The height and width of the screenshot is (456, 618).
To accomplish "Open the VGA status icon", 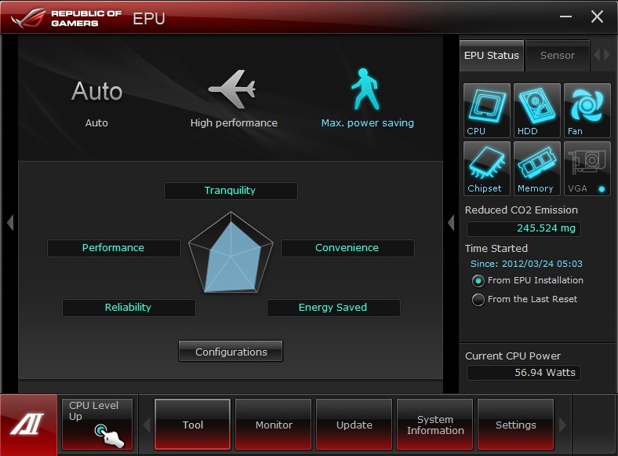I will click(x=587, y=169).
